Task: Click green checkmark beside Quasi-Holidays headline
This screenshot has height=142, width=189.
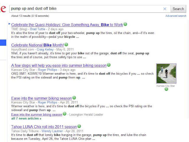Action: click(125, 24)
